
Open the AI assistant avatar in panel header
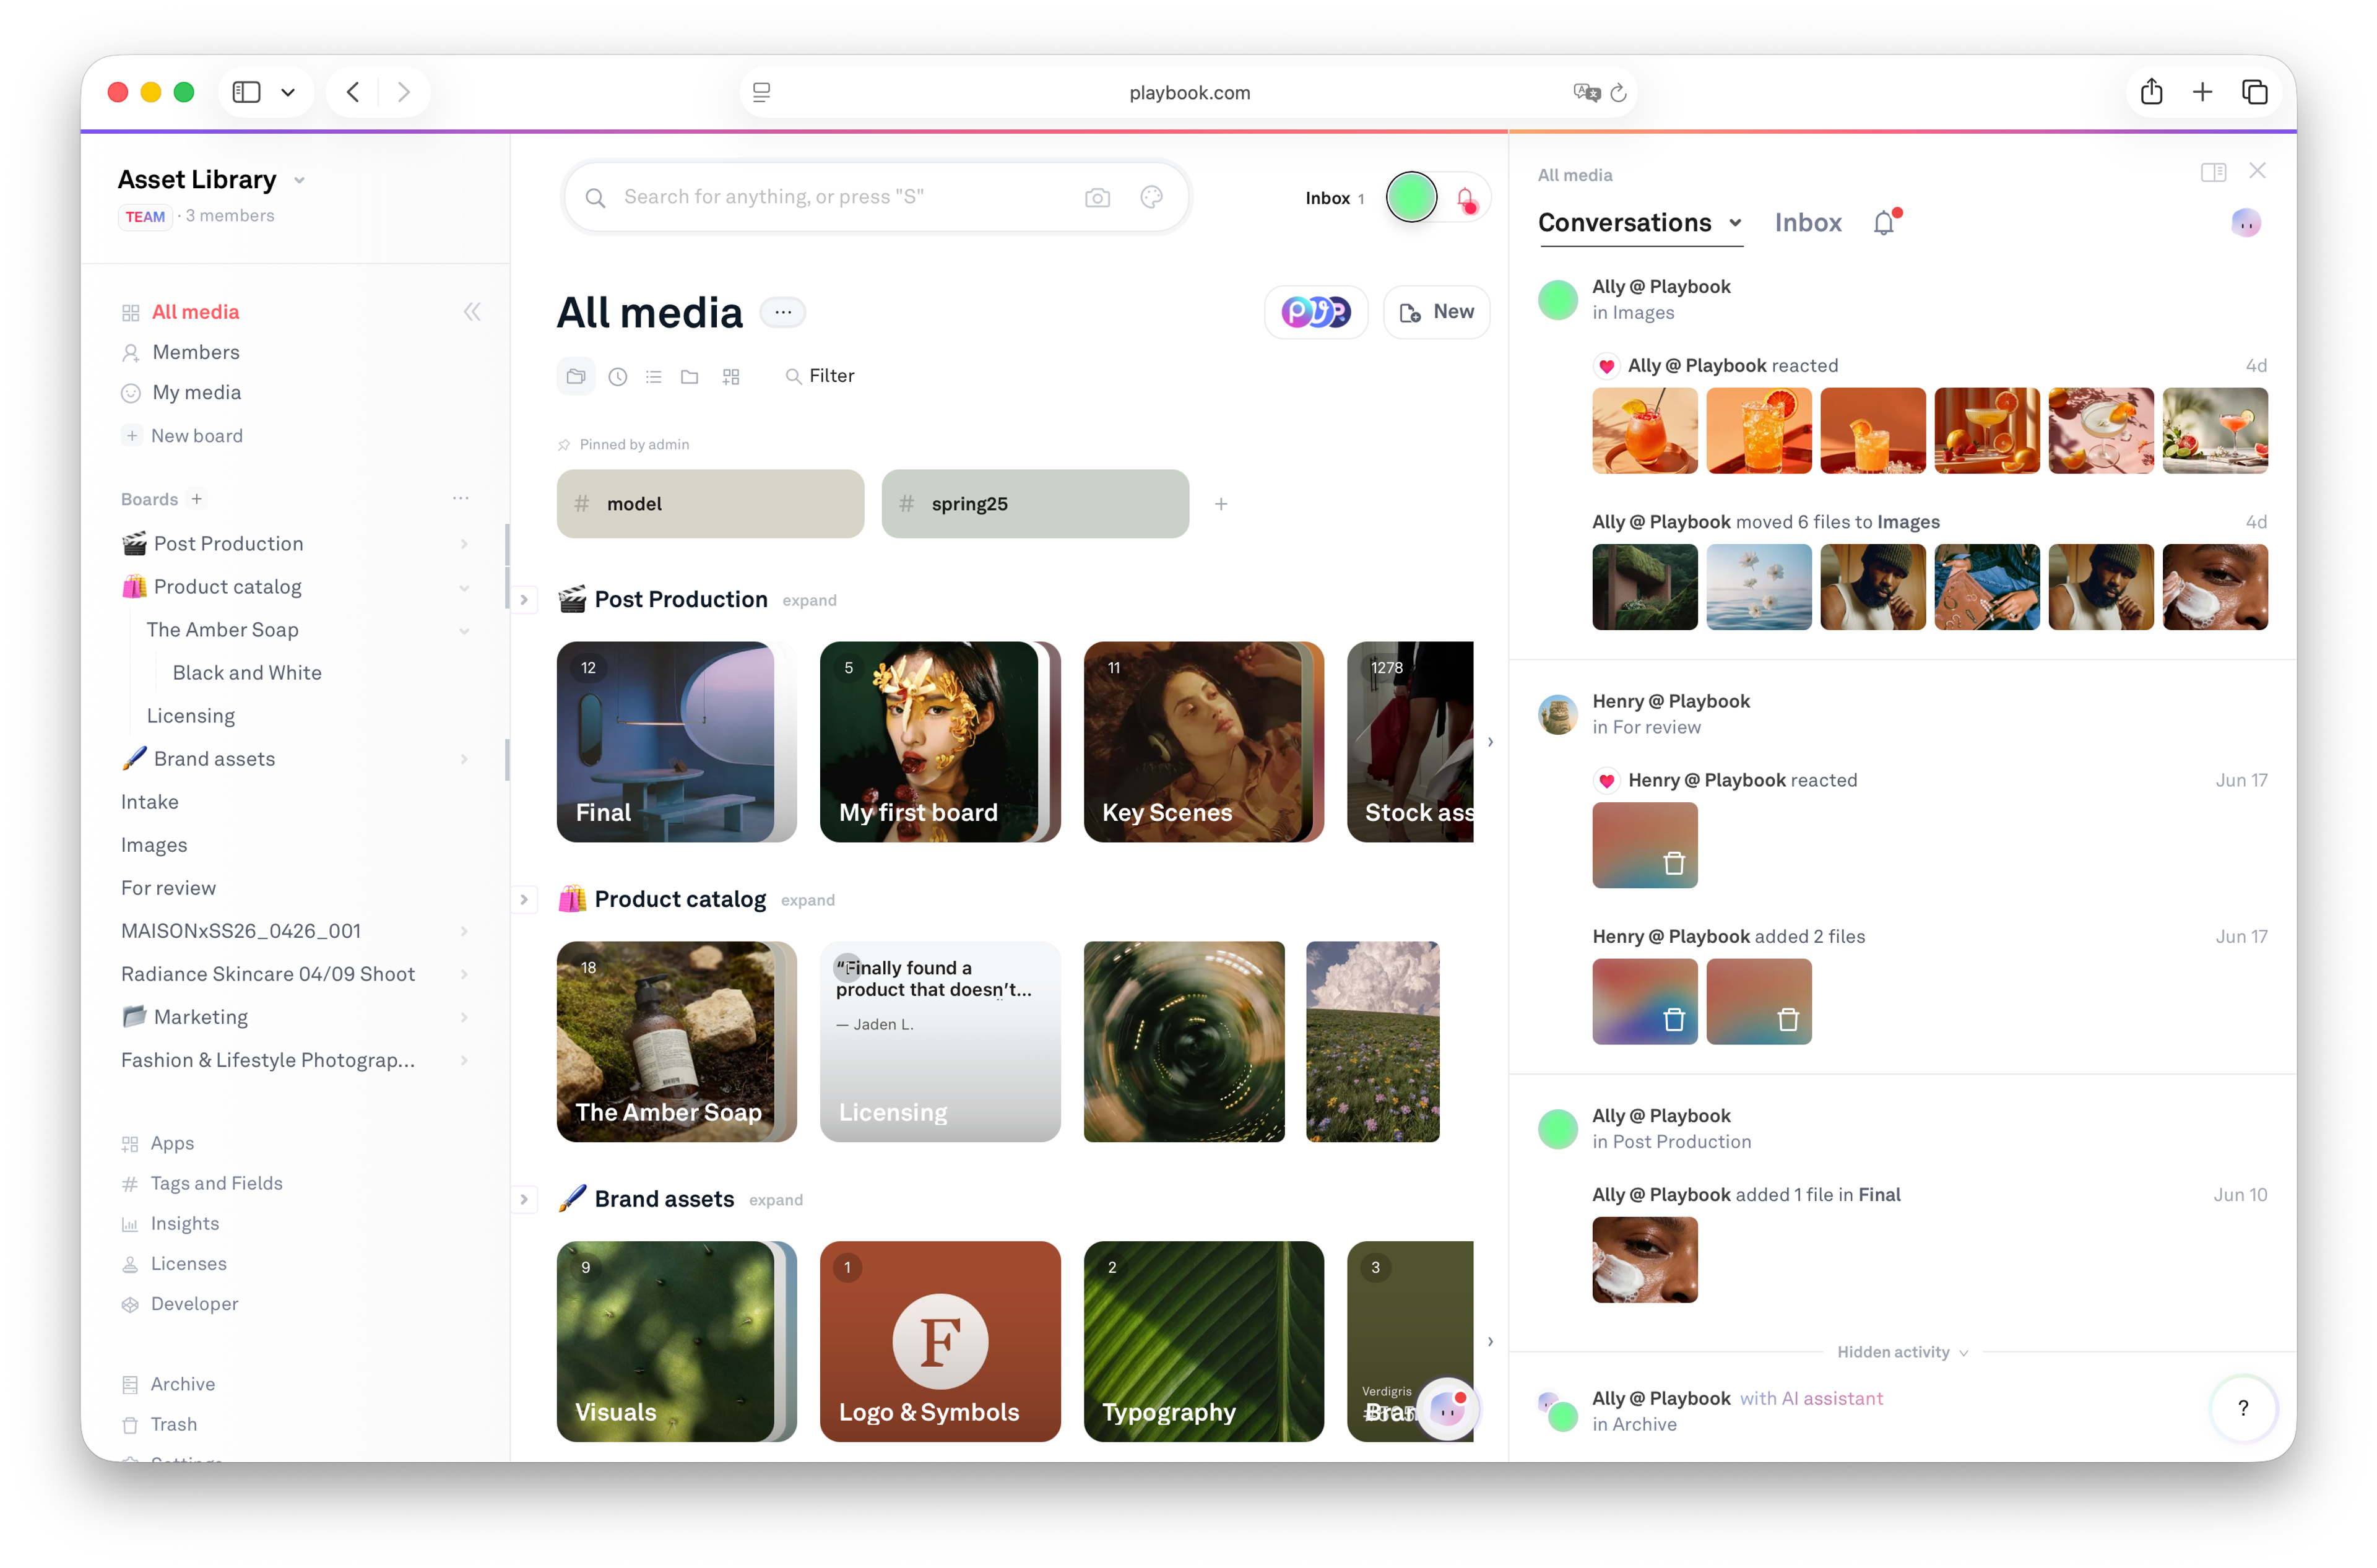[2246, 222]
